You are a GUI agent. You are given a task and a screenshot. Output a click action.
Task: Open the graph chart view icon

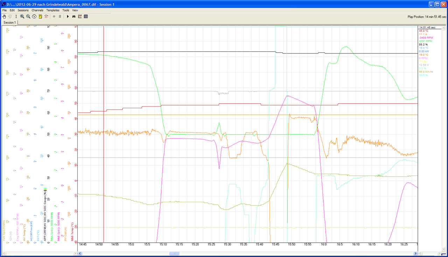[80, 16]
